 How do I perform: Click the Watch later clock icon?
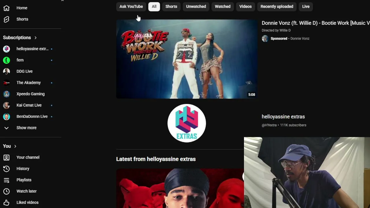(x=6, y=191)
